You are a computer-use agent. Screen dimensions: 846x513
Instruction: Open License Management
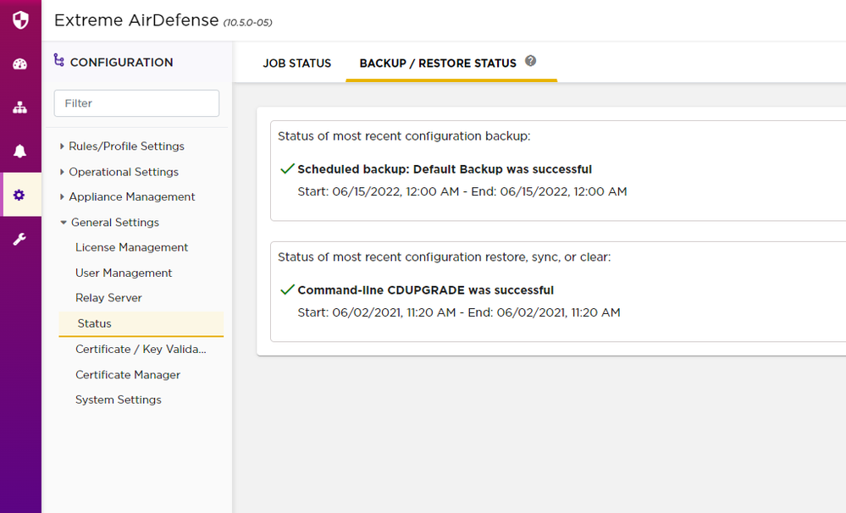tap(131, 247)
